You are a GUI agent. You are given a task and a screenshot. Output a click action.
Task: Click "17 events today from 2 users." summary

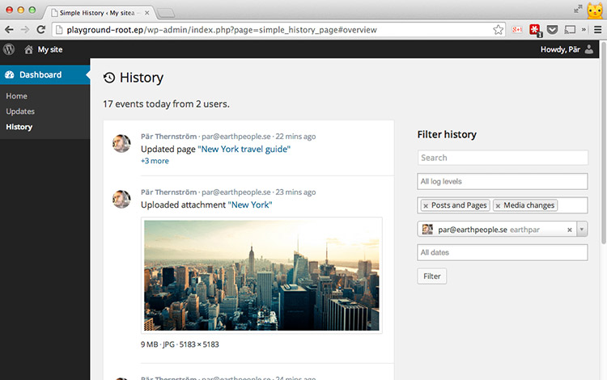click(166, 104)
